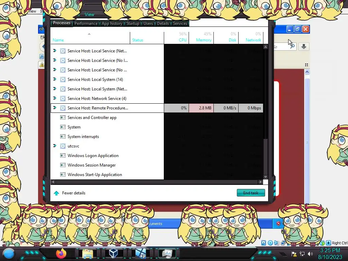Launch Firefox from the taskbar
Screen dimensions: 348x261
pyautogui.click(x=61, y=254)
